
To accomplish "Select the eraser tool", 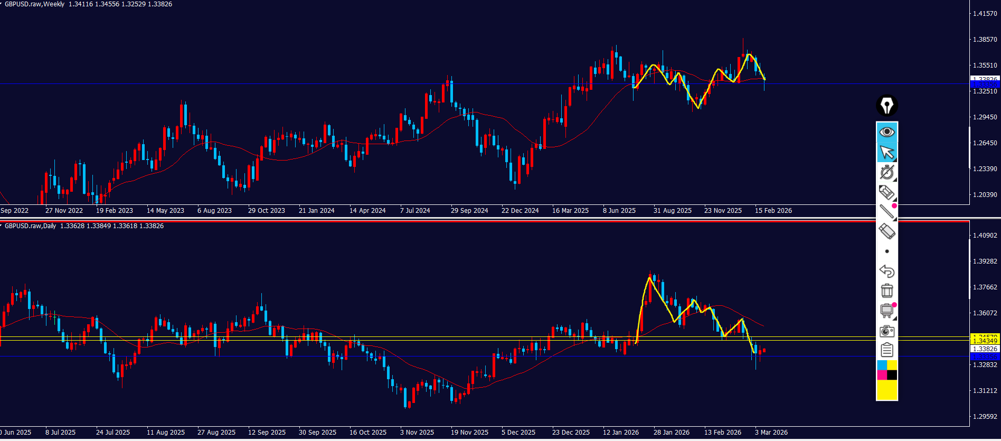I will point(887,231).
